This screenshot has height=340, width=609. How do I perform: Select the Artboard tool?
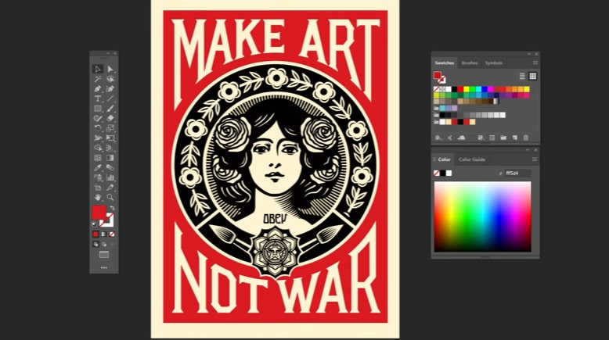98,188
